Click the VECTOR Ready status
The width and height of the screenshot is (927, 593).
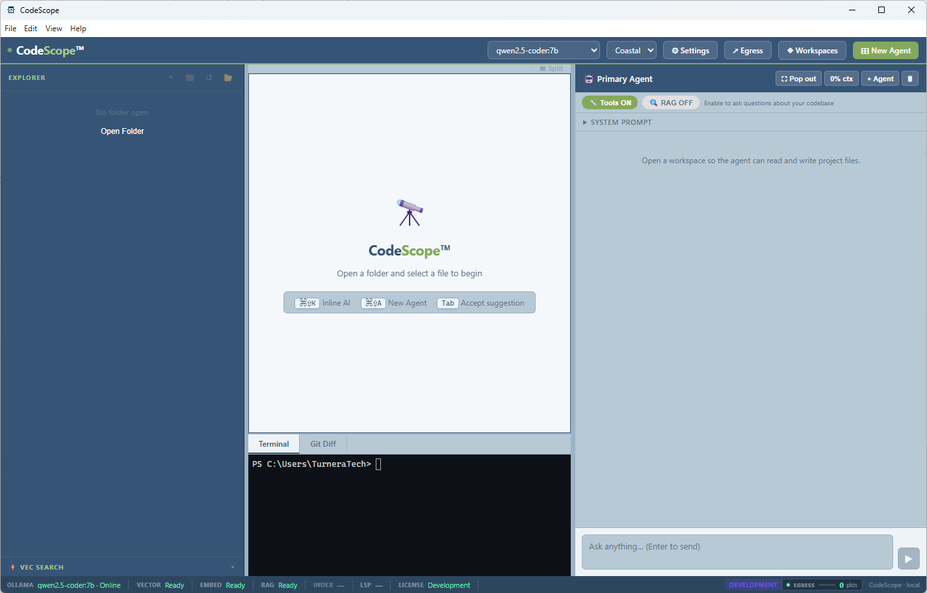pos(160,585)
